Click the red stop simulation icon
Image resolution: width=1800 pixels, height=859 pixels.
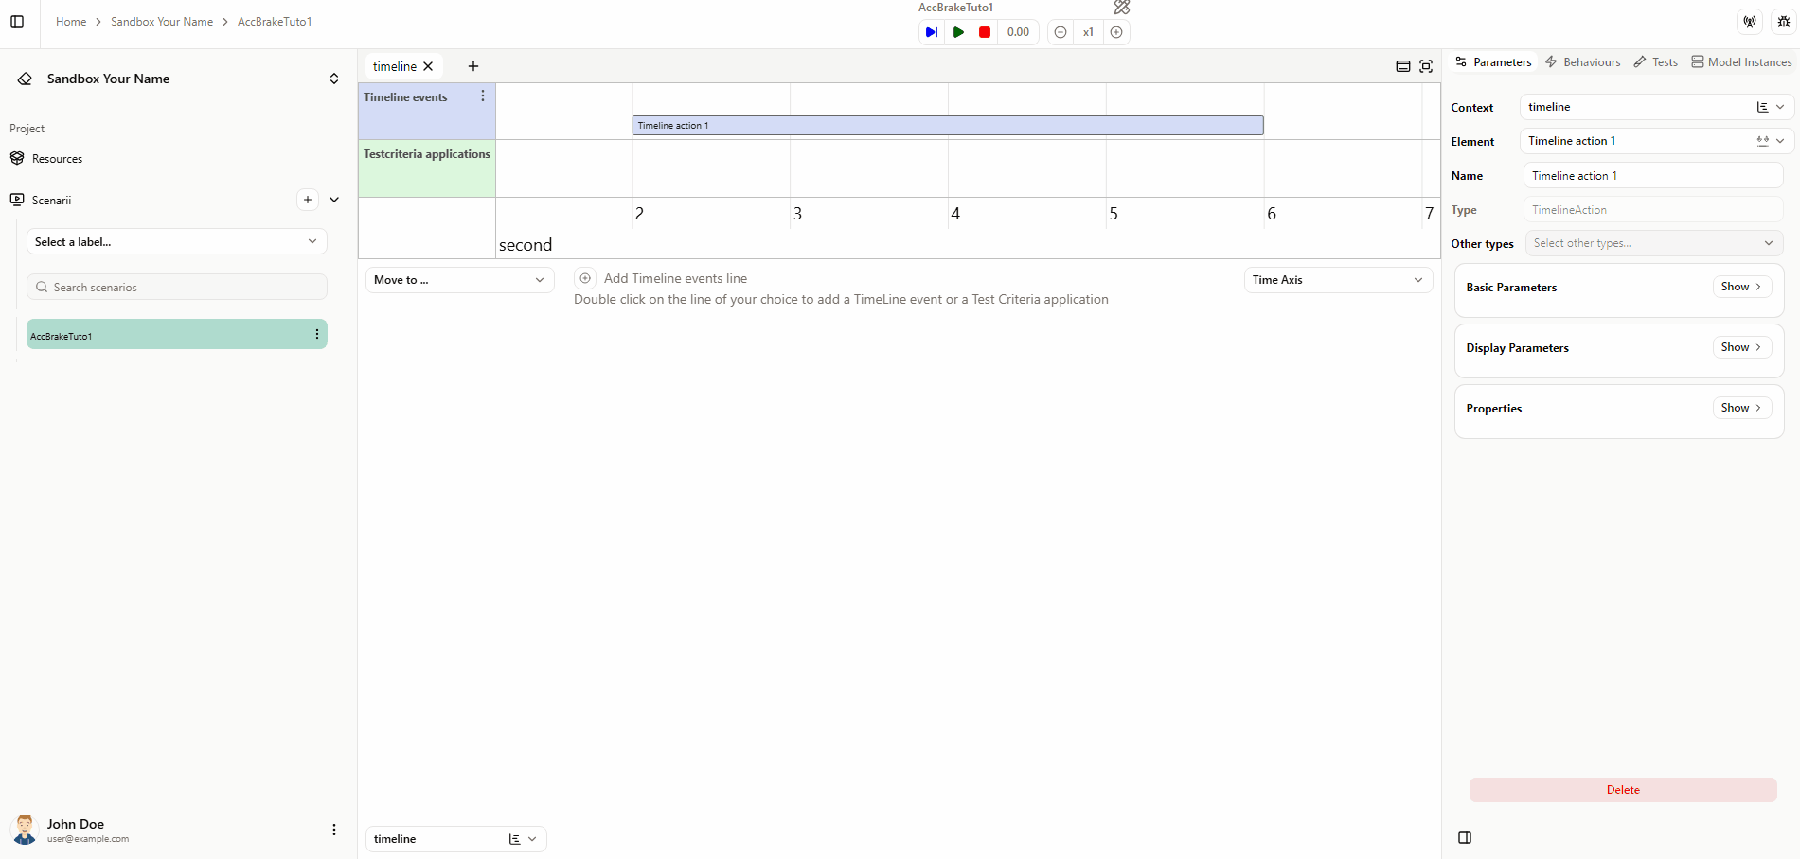(985, 31)
